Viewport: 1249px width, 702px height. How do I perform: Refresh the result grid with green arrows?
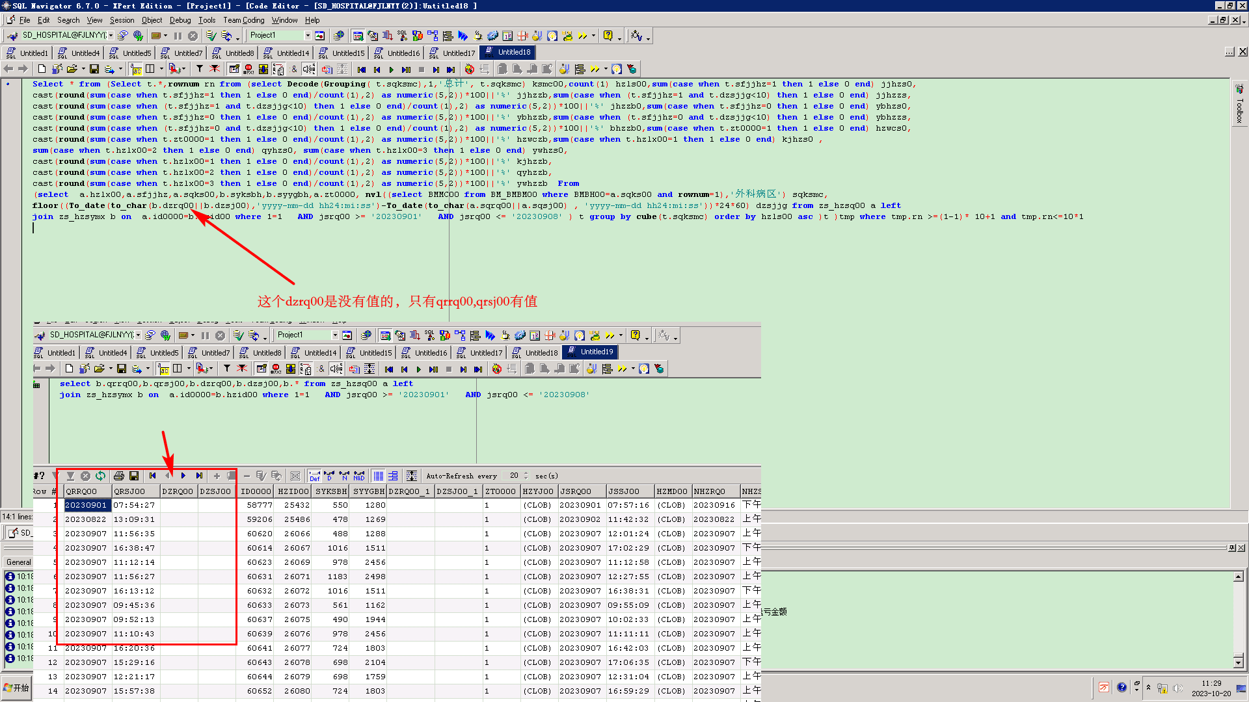100,476
